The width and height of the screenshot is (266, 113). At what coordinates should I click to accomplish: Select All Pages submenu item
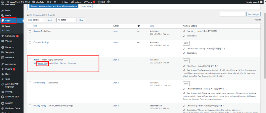(6, 26)
